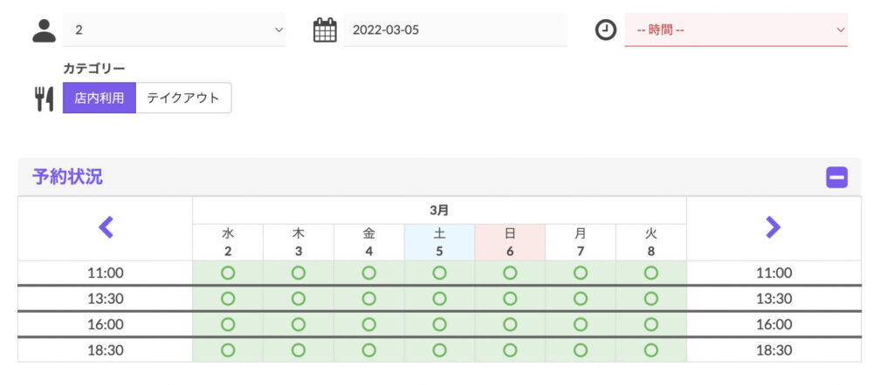Click the fork and knife category icon

point(44,98)
